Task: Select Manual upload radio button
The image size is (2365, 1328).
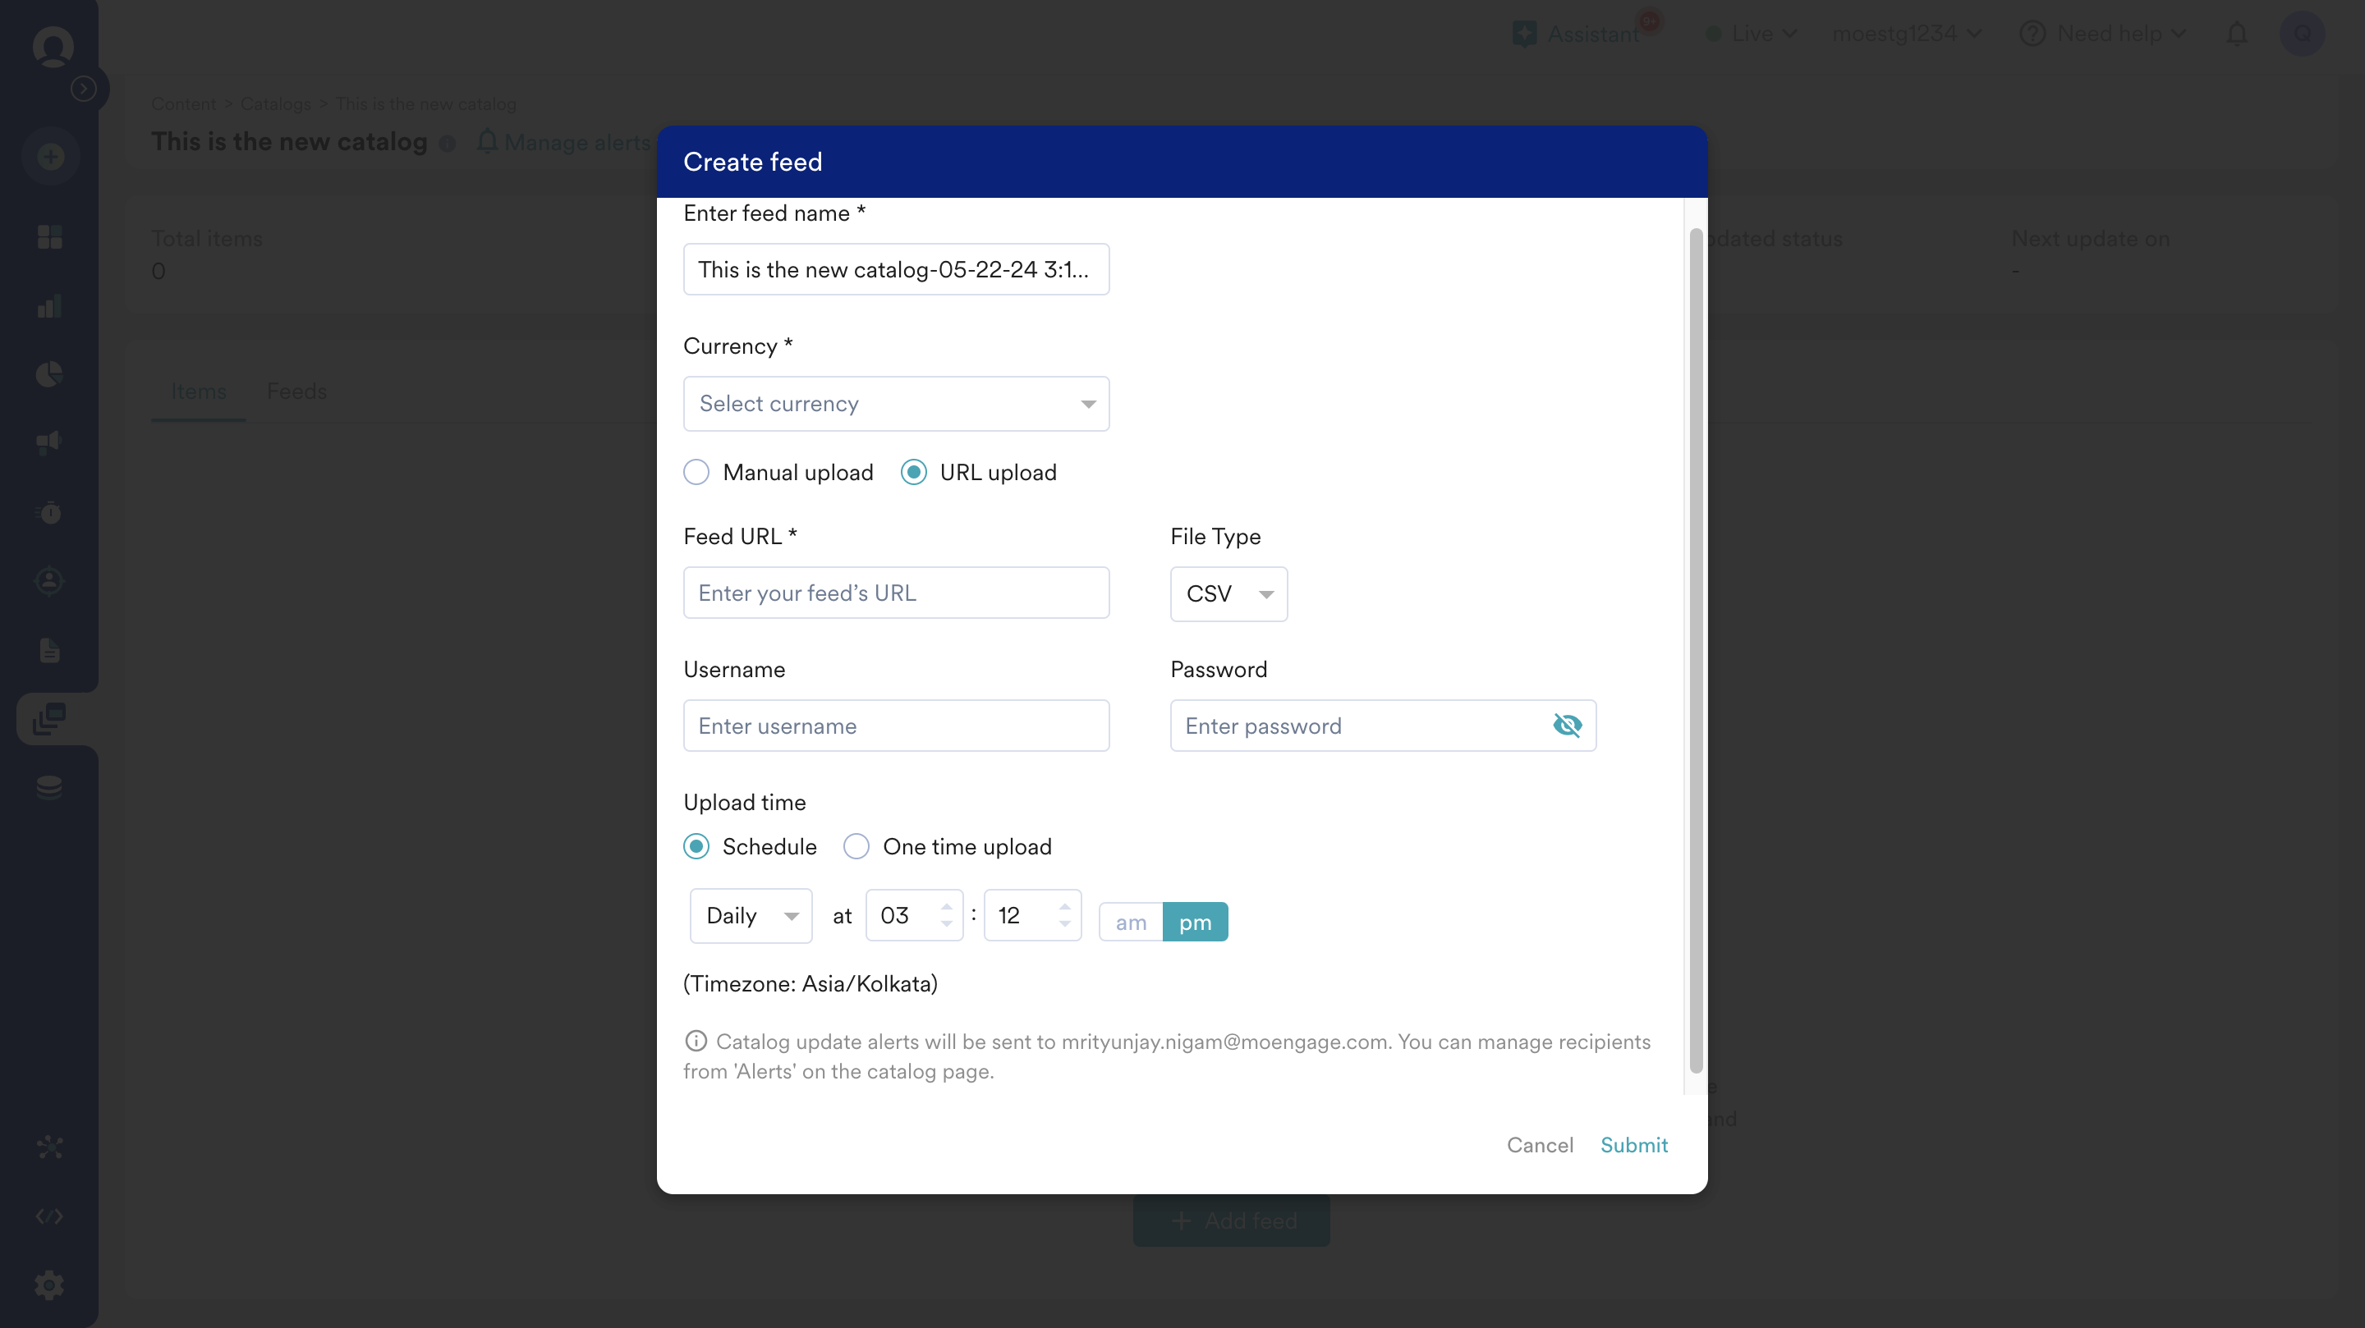Action: [x=697, y=473]
